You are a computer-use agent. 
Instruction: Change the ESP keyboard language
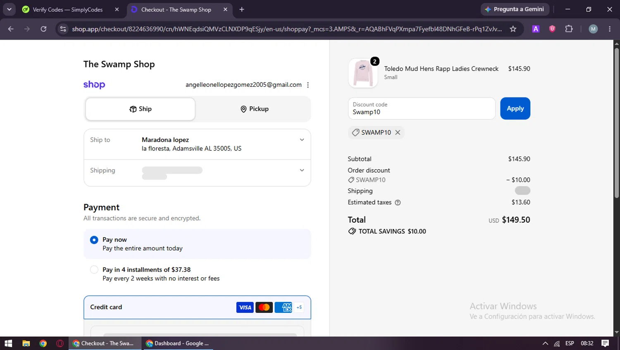tap(570, 343)
